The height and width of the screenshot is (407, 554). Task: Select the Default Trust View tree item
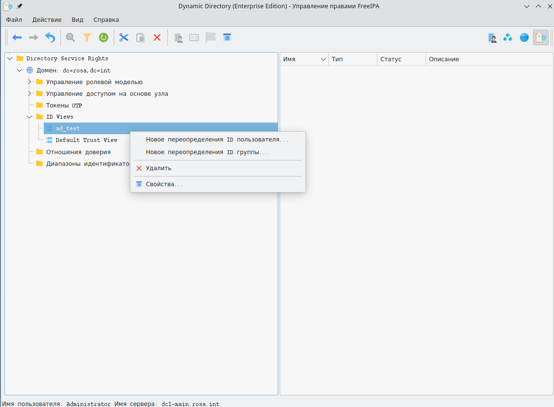coord(86,140)
